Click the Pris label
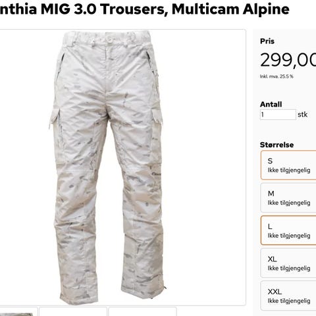 [267, 41]
